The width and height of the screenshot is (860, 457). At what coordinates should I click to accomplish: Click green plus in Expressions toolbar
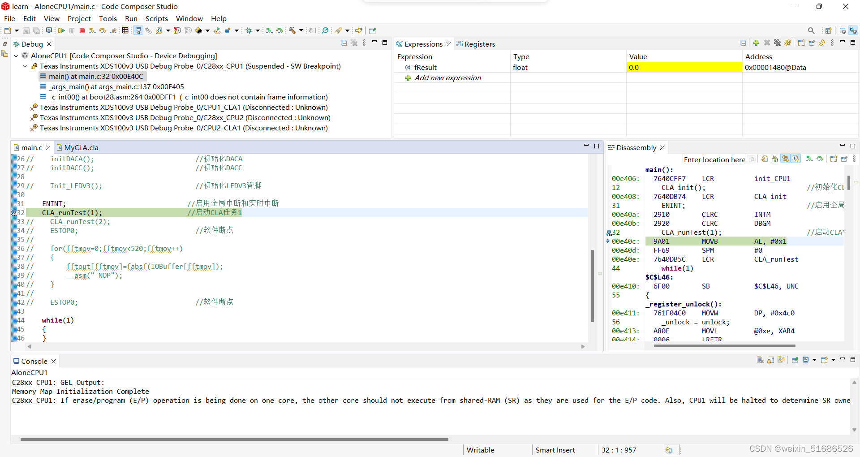tap(756, 43)
